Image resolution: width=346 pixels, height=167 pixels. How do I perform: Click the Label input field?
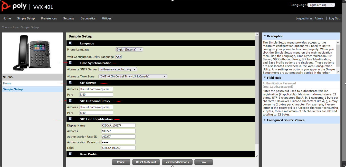(x=118, y=148)
